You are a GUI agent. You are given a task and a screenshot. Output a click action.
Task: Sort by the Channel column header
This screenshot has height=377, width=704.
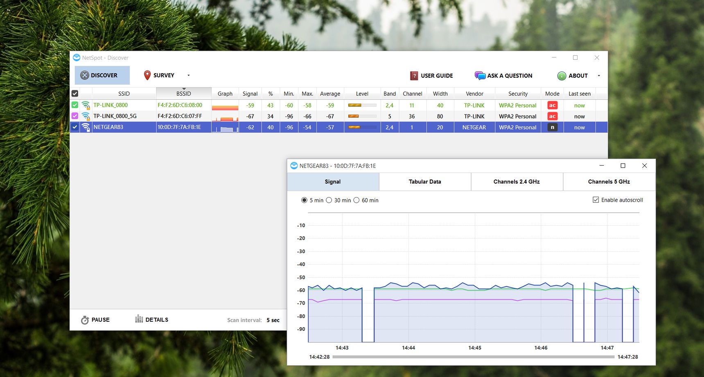pyautogui.click(x=413, y=94)
